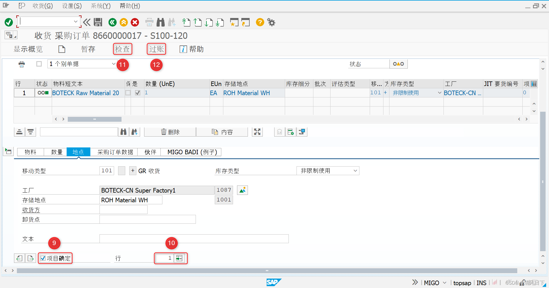Click the table horizontal scrollbar thumb
The width and height of the screenshot is (549, 288).
94,119
